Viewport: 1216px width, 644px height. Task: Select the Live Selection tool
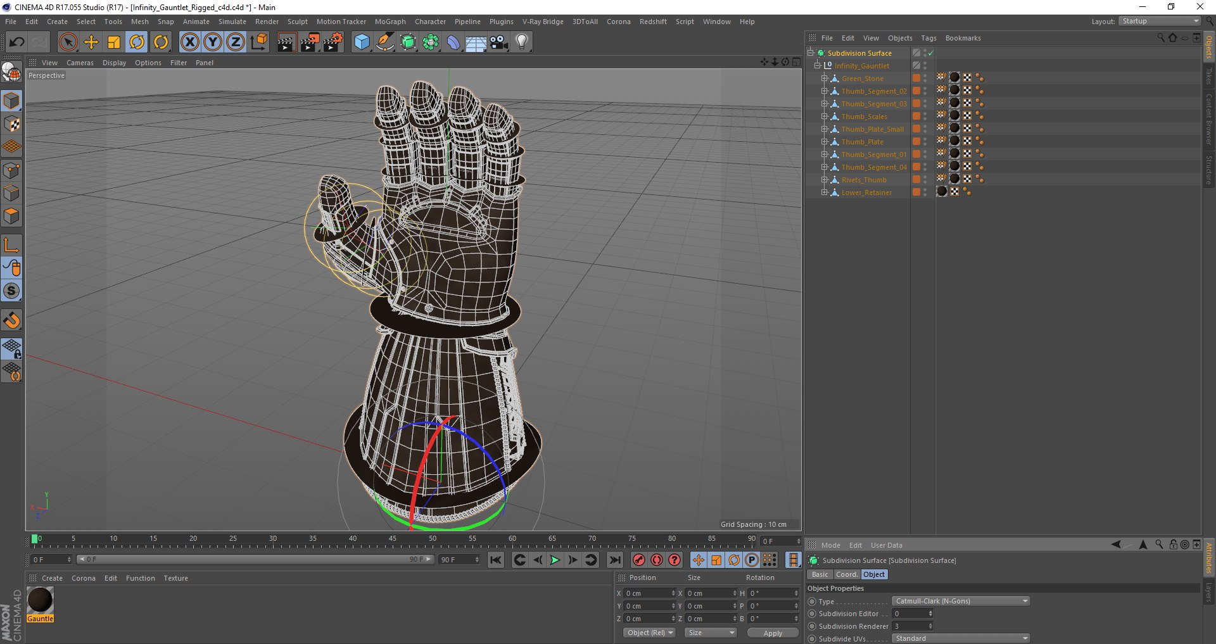pyautogui.click(x=68, y=42)
